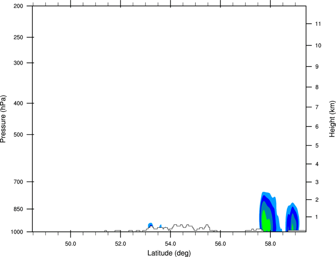Click the 5 km height tick label

coord(317,146)
